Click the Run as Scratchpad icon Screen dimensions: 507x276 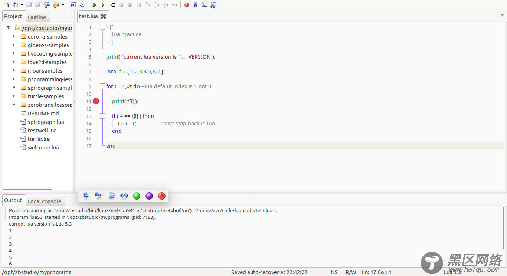(x=112, y=5)
